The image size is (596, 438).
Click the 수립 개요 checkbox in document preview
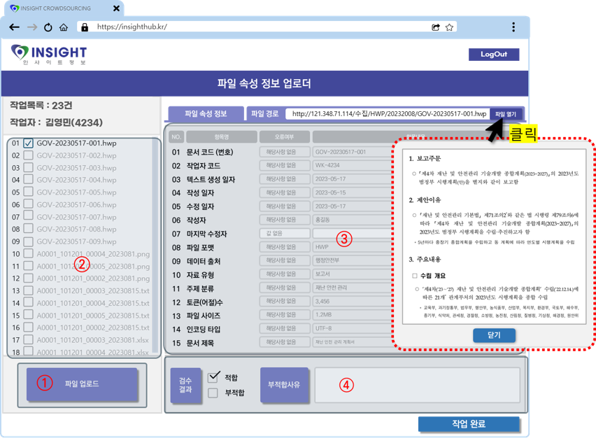(415, 276)
